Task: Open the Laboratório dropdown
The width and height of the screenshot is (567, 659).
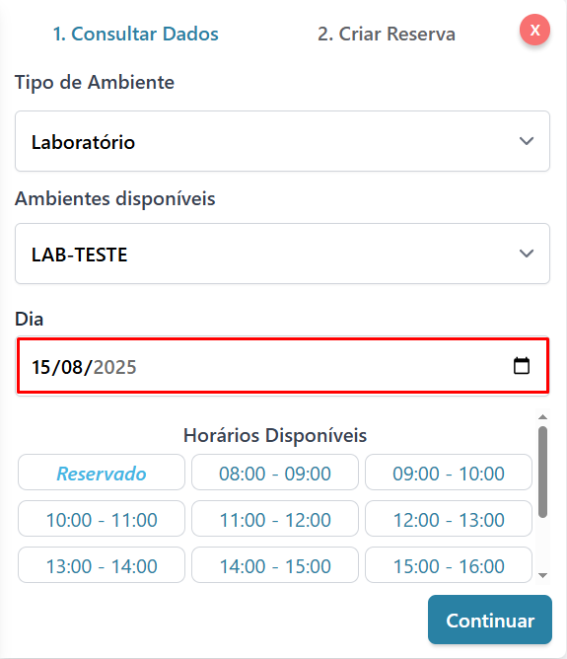Action: click(x=282, y=141)
